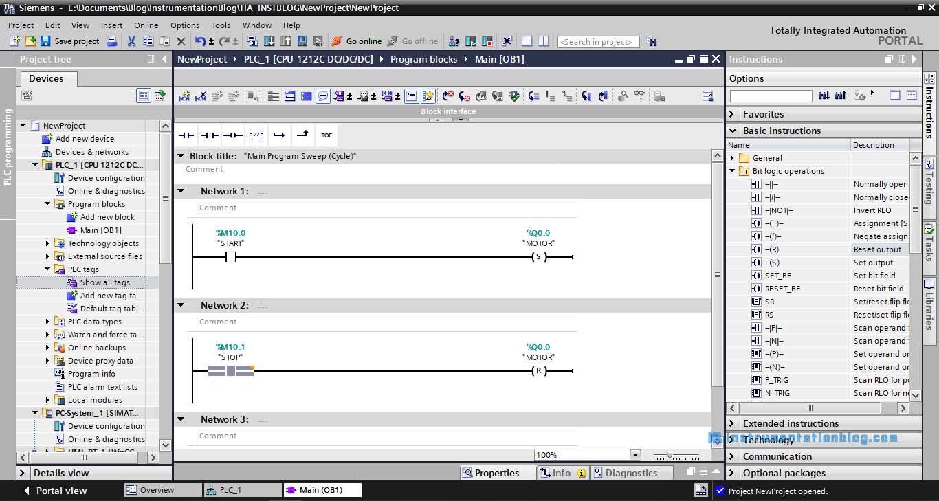Click the Go online button
939x501 pixels.
[356, 41]
